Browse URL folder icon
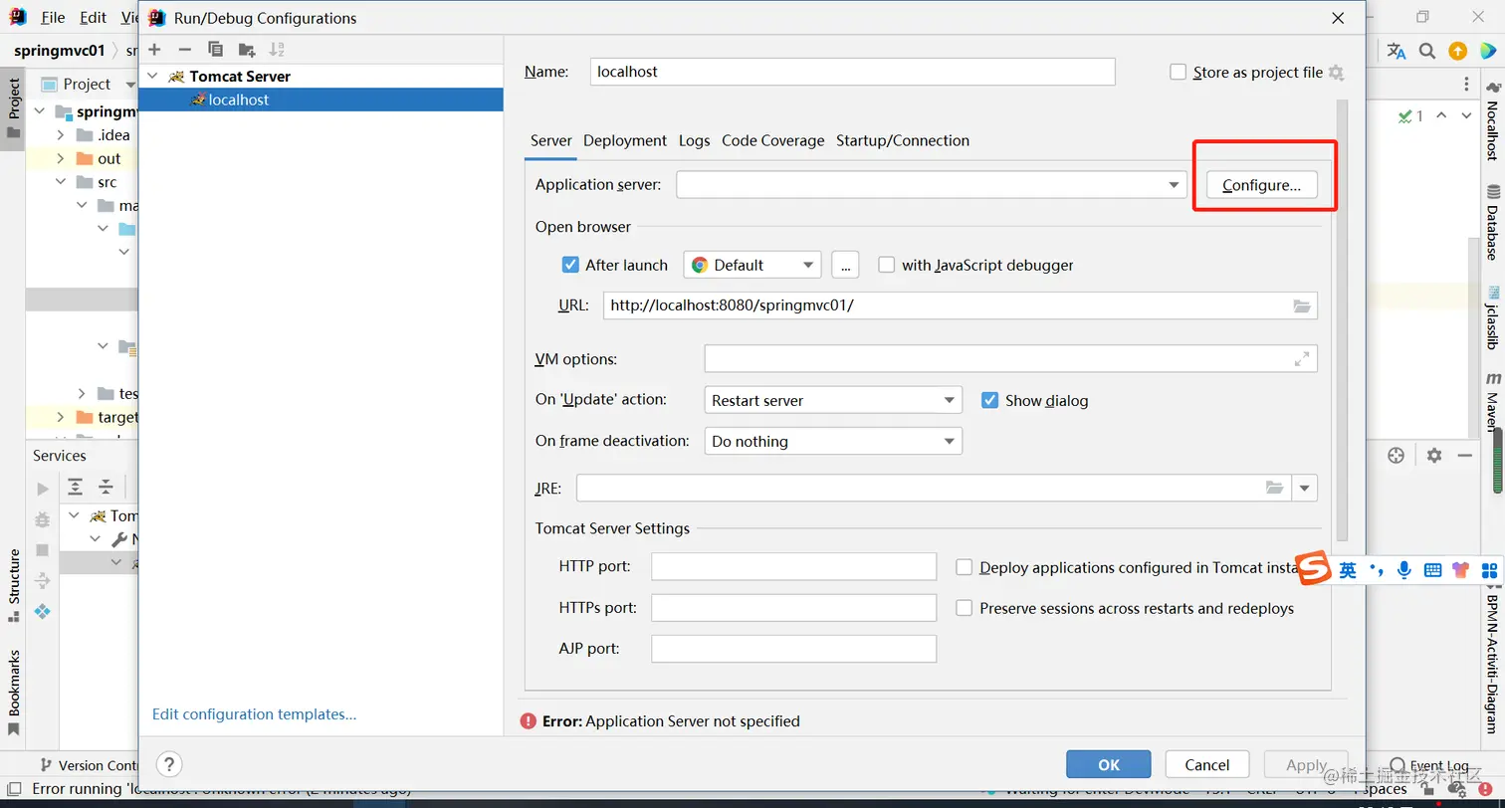The image size is (1505, 808). [1302, 305]
